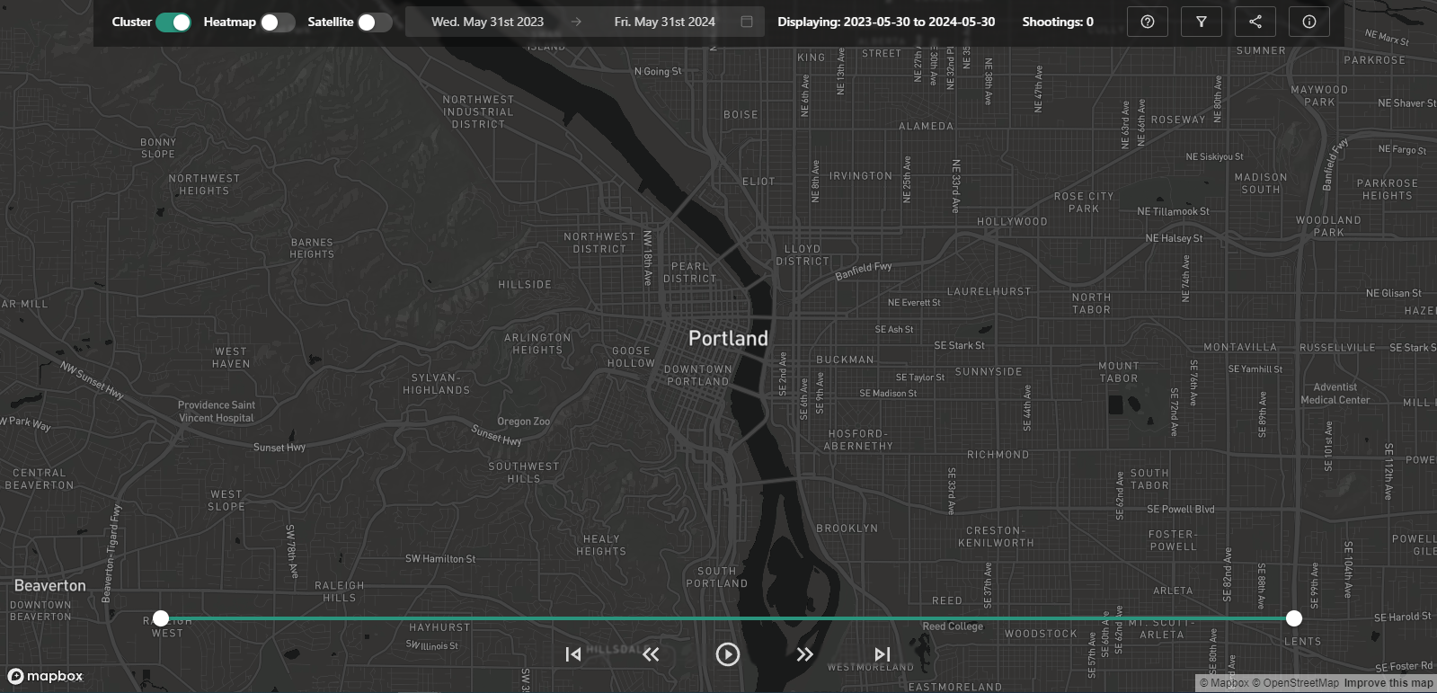1437x693 pixels.
Task: Skip to the timeline end
Action: coord(883,654)
